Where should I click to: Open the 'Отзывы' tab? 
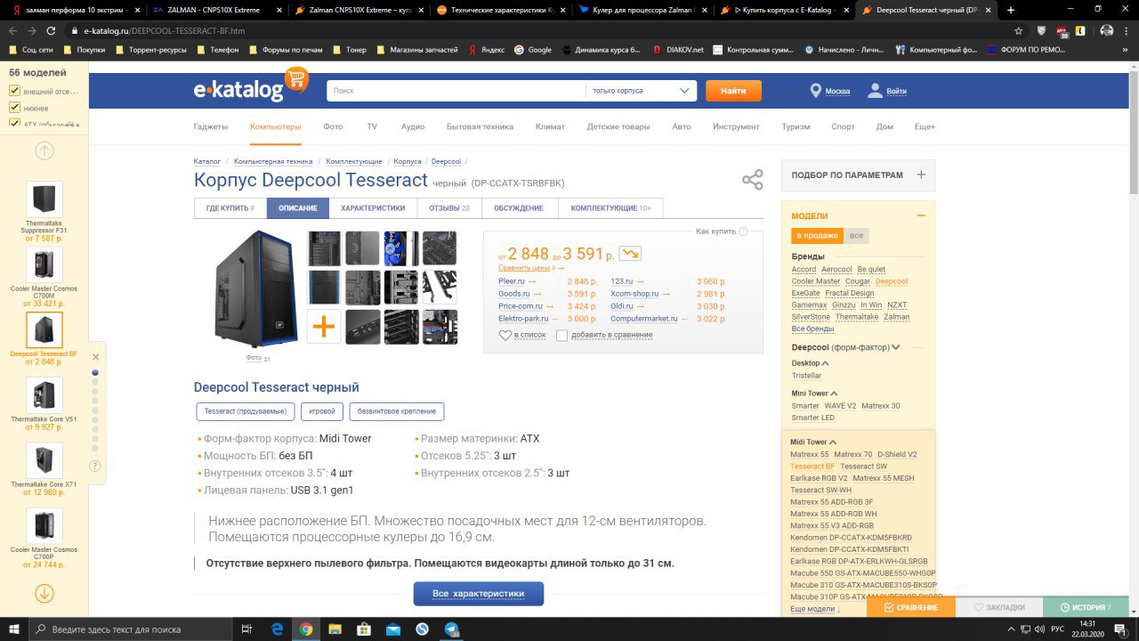[x=449, y=208]
